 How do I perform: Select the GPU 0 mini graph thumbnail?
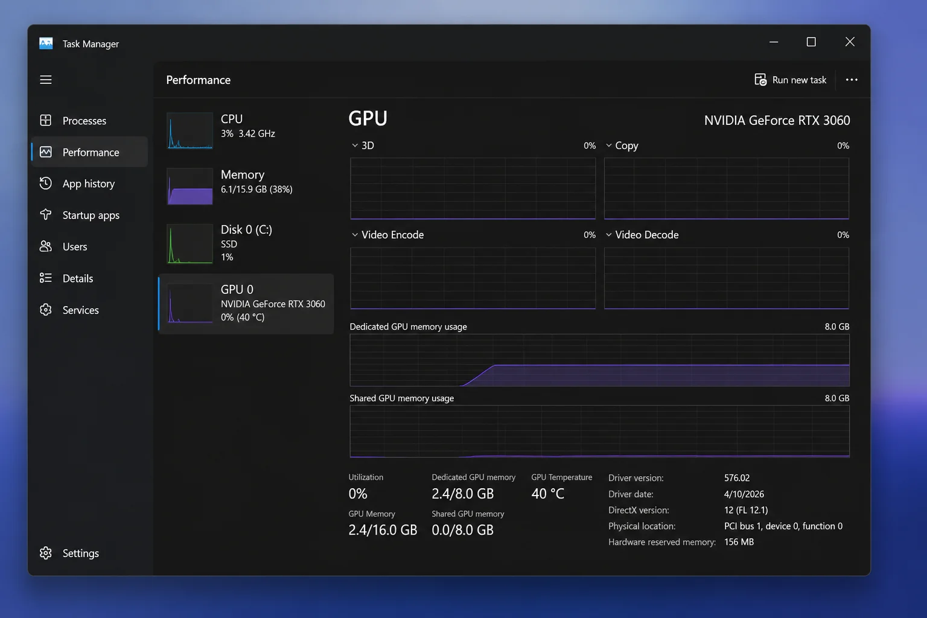[190, 304]
